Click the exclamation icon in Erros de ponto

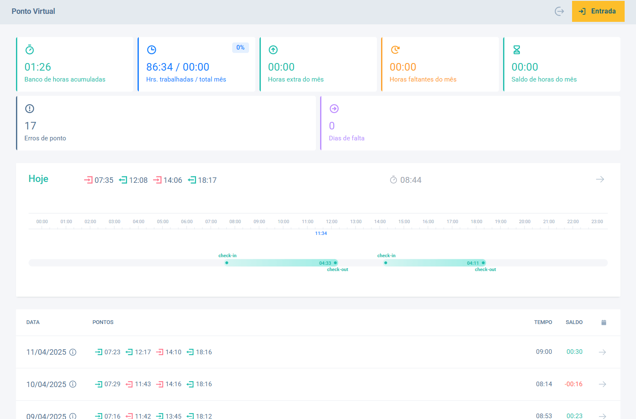(29, 108)
